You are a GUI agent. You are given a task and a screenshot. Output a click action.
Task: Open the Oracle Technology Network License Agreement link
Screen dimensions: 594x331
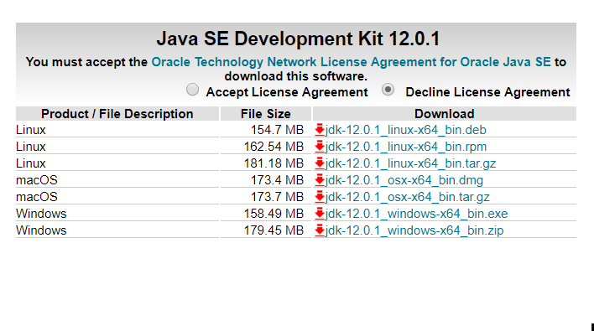click(351, 62)
